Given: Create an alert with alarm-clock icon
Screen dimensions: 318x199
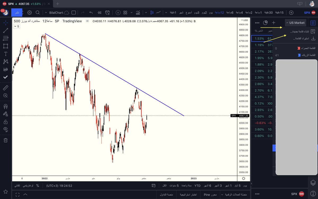Looking at the screenshot, I should click(x=108, y=12).
